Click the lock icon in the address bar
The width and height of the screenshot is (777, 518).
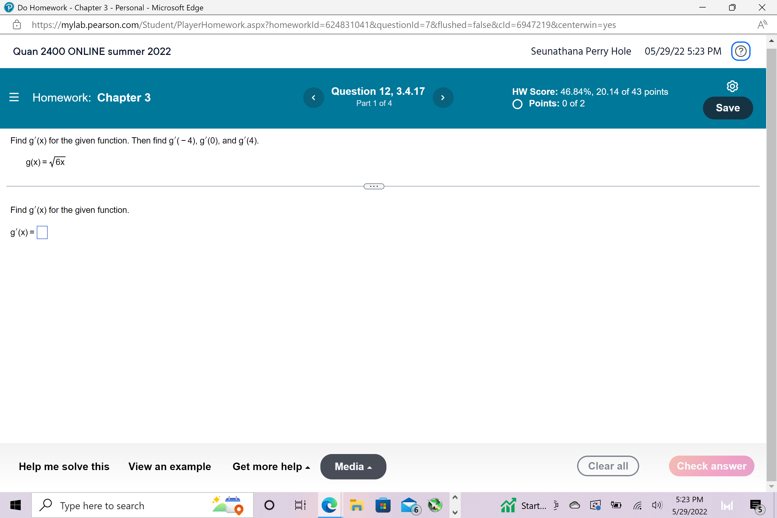(x=17, y=24)
